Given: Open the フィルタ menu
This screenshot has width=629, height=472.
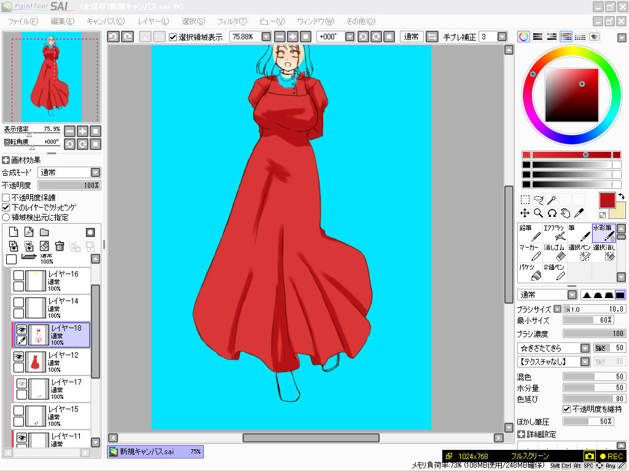Looking at the screenshot, I should (232, 22).
